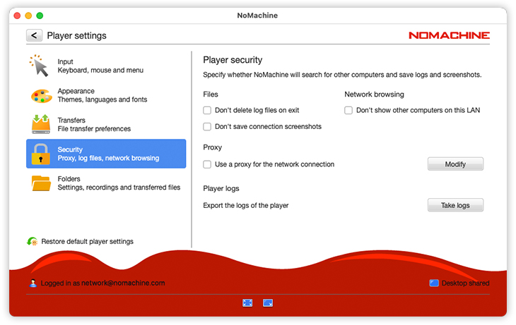Viewport: 516px width, 325px height.
Task: Click the Transfers download tray icon
Action: tap(41, 124)
